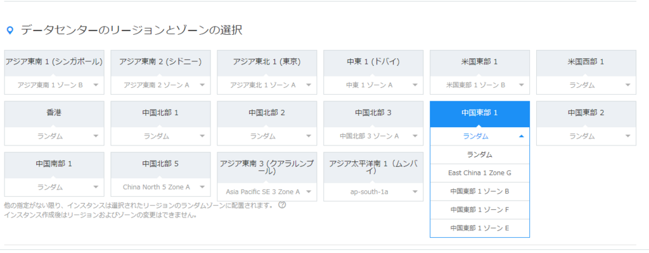Select the アジア太平洋南 1 (ムンバイ) region
Screen dimensions: 649x253
373,168
